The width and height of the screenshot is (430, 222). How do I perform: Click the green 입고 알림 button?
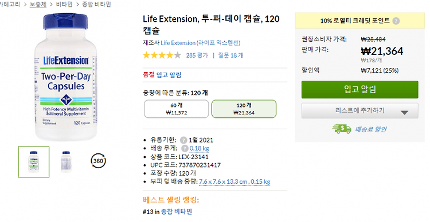(x=360, y=89)
